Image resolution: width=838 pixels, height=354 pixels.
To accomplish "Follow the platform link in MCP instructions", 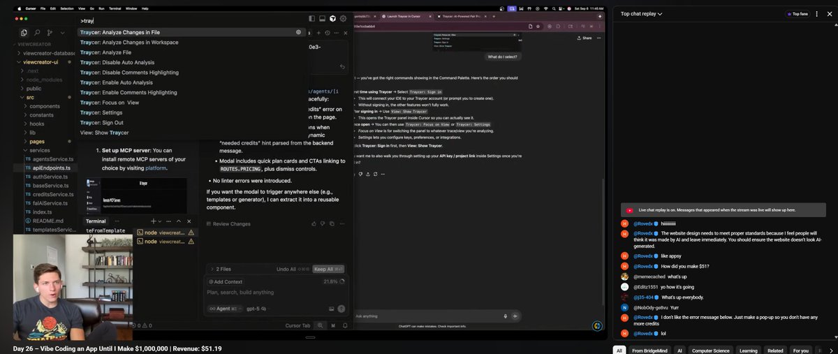I will 156,168.
